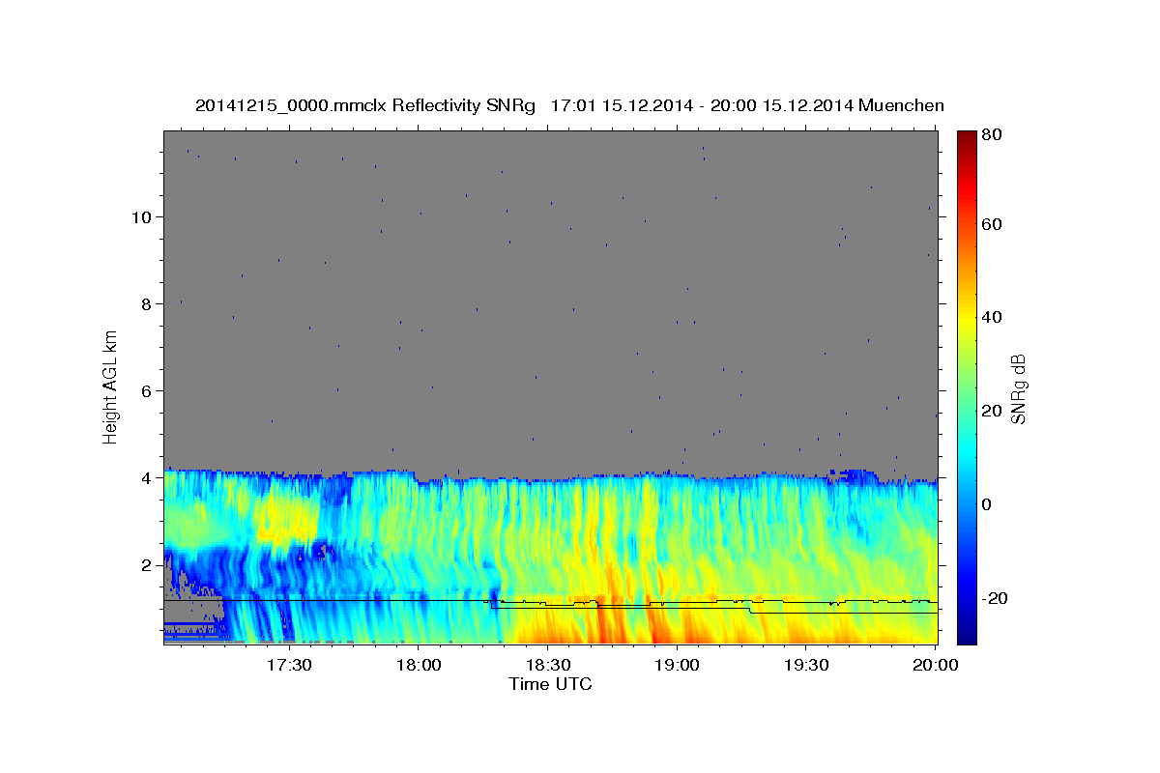Viewport: 1160px width, 773px height.
Task: Click the 'SNRg dB' colorbar label
Action: (1018, 388)
